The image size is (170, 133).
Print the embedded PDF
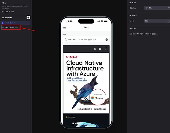pyautogui.click(x=100, y=49)
